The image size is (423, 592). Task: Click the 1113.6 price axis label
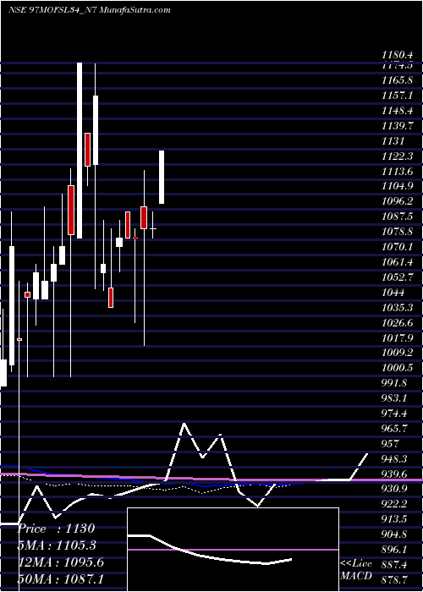[x=397, y=171]
